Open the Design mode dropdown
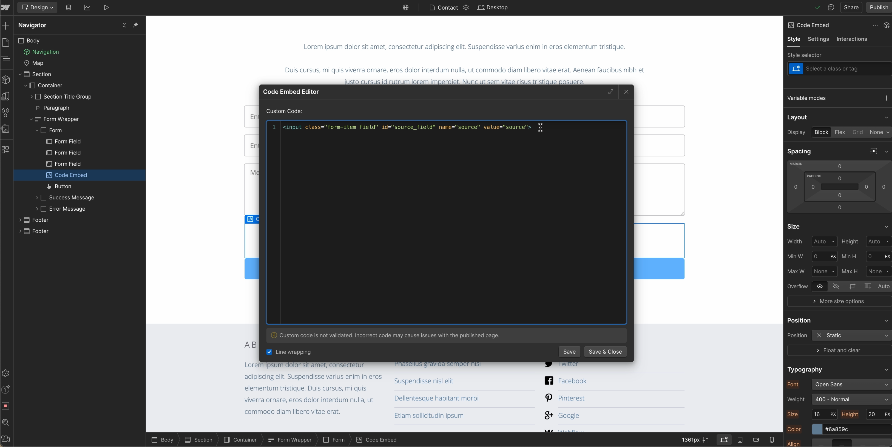Viewport: 892px width, 447px height. point(37,7)
